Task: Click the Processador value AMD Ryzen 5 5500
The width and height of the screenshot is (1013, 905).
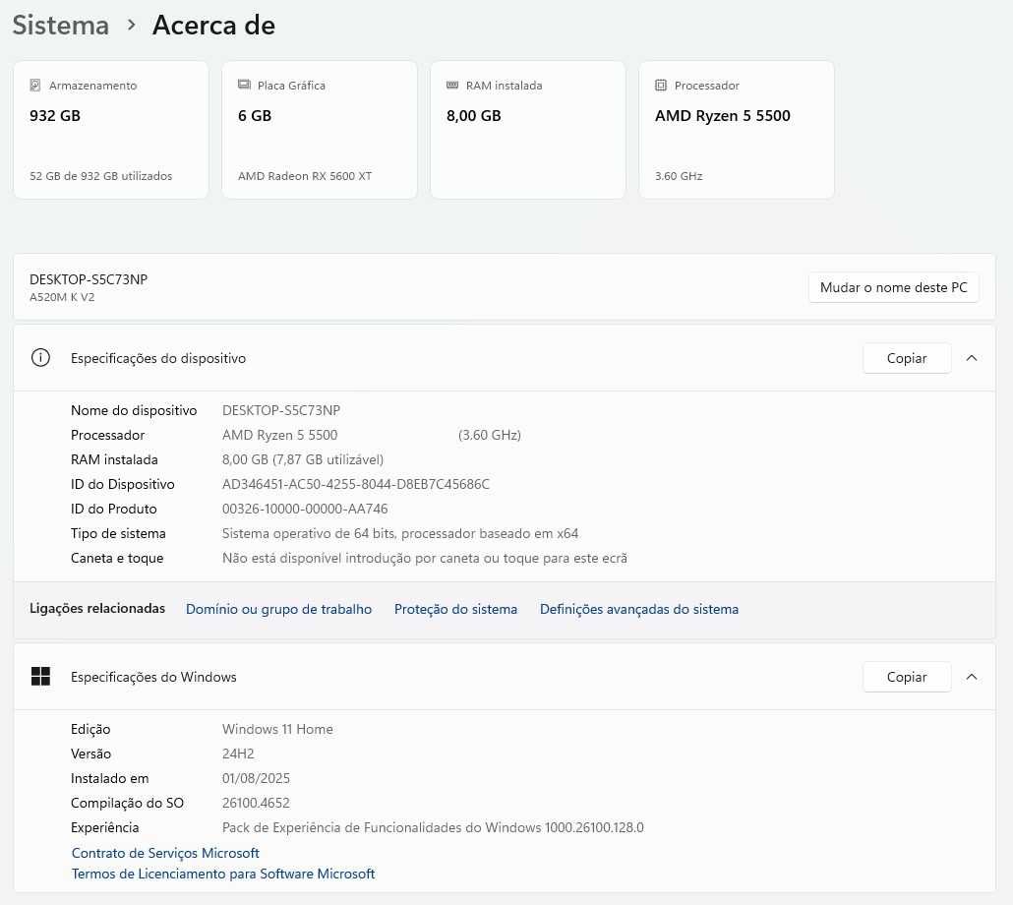Action: pos(279,435)
